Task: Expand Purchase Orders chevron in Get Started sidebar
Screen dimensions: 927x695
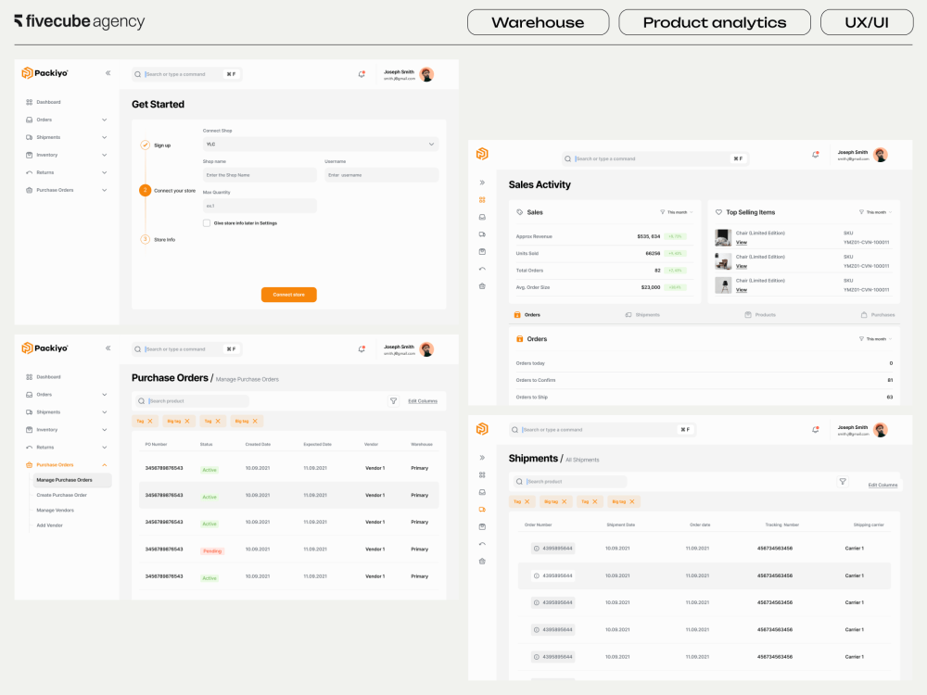Action: tap(104, 190)
